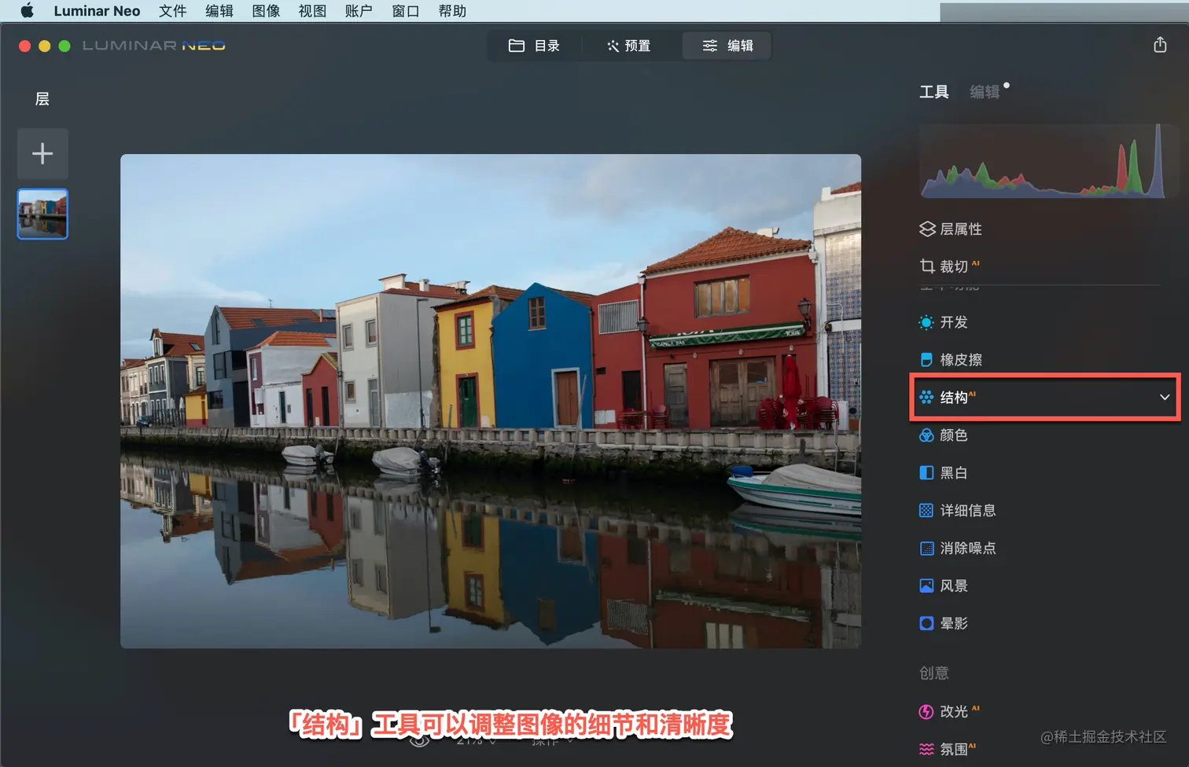Switch to the 工具 panel tab
The width and height of the screenshot is (1189, 767).
click(934, 92)
